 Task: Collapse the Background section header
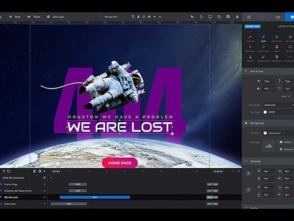click(268, 123)
